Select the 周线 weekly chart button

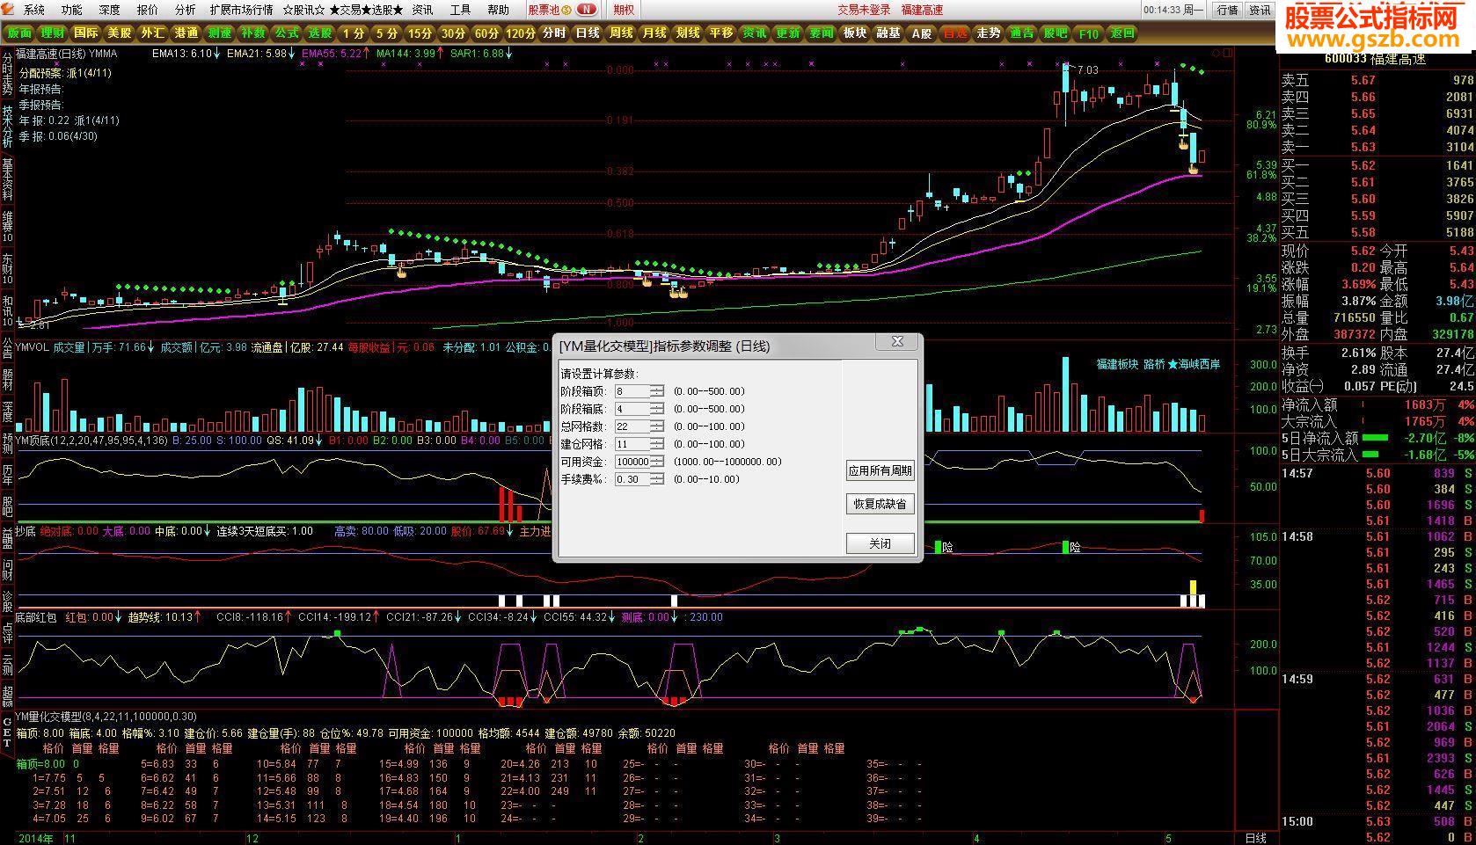pyautogui.click(x=621, y=33)
